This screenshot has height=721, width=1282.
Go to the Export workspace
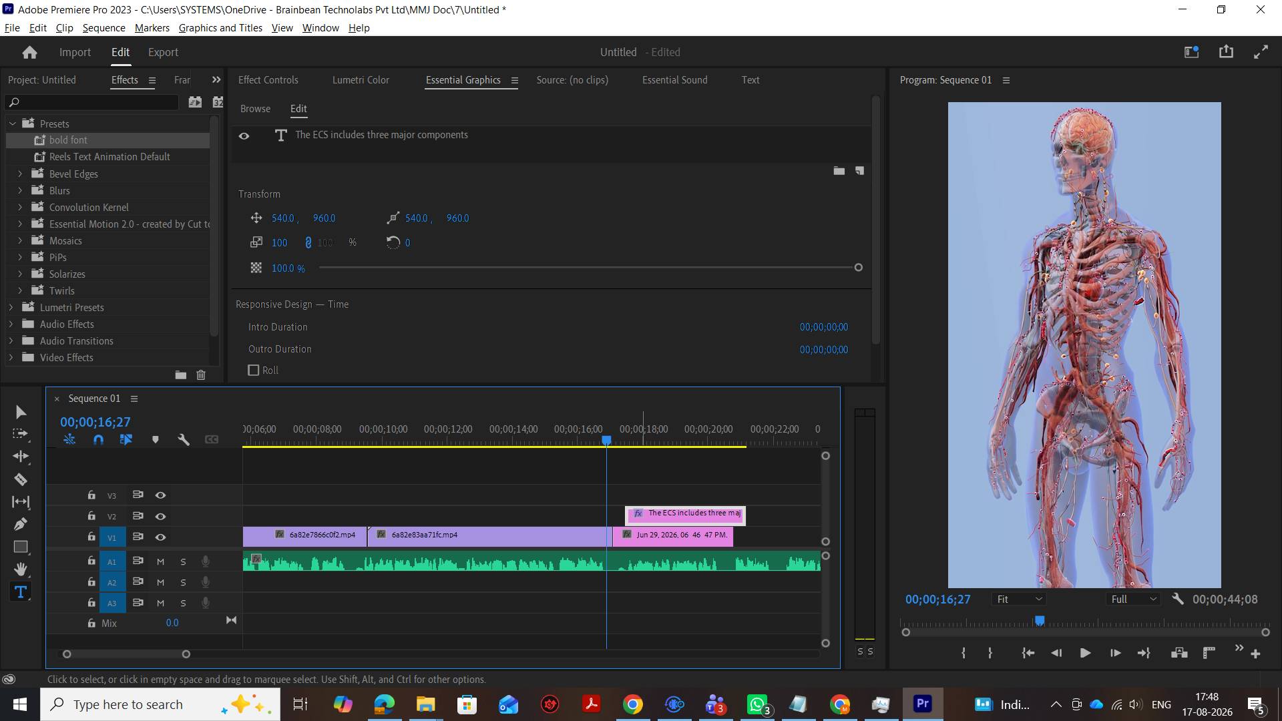163,52
